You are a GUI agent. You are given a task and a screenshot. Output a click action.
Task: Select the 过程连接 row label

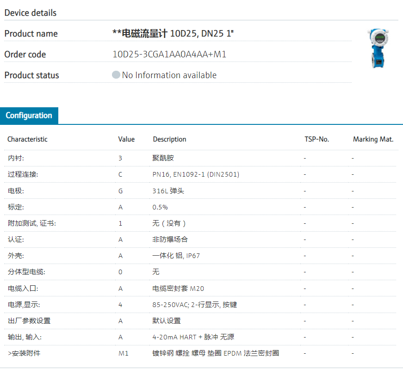[23, 174]
